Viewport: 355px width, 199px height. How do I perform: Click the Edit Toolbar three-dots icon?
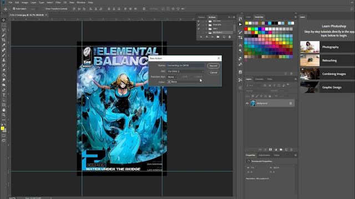(x=4, y=120)
